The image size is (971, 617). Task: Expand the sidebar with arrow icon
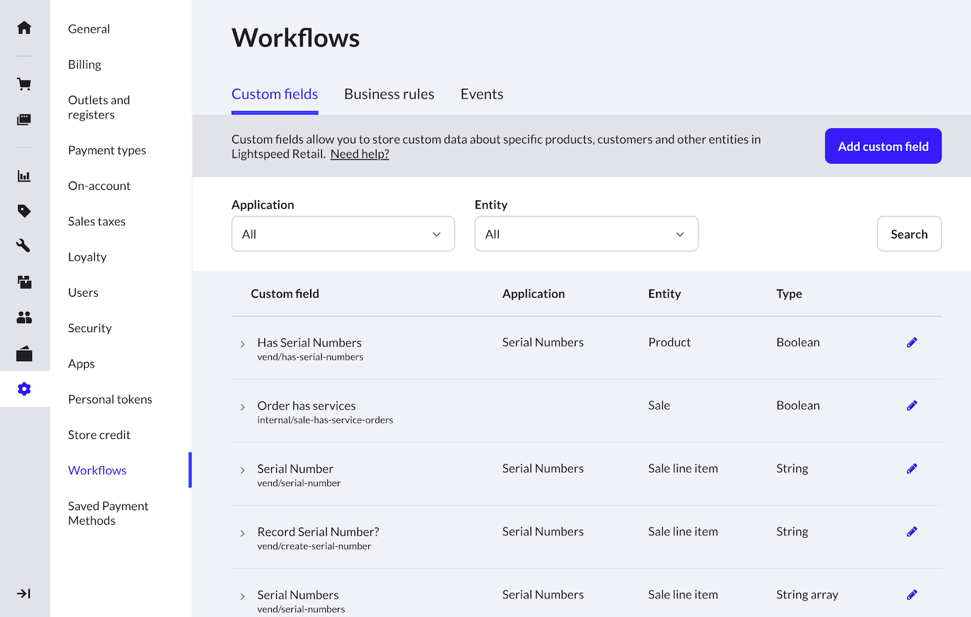click(24, 593)
